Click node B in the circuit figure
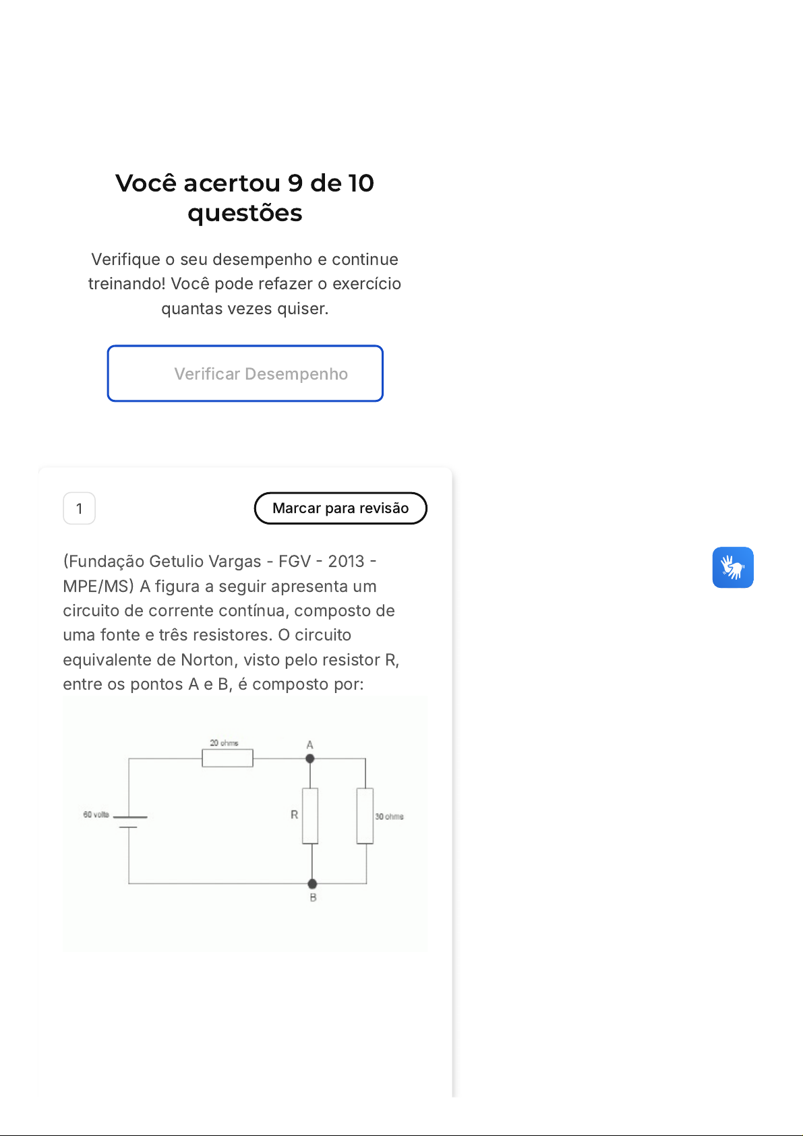This screenshot has width=803, height=1136. 312,884
